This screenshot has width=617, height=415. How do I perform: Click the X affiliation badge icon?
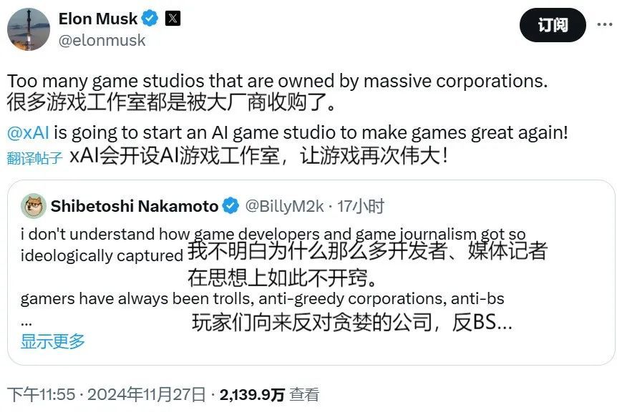pyautogui.click(x=173, y=19)
